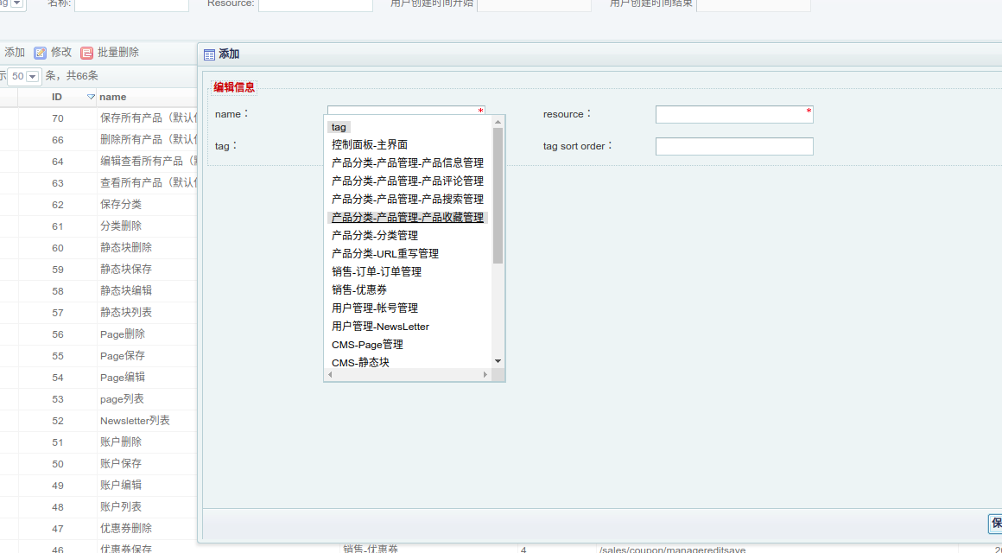Click the save button at dialog bottom right

coord(995,524)
